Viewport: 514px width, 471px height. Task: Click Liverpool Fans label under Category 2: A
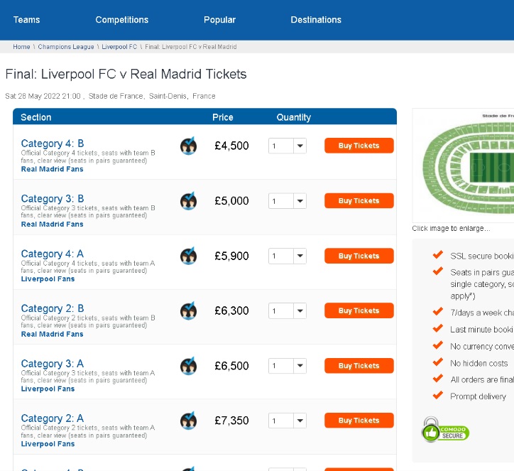[48, 444]
